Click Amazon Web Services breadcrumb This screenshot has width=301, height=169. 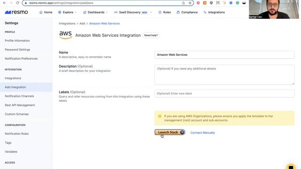pyautogui.click(x=104, y=23)
